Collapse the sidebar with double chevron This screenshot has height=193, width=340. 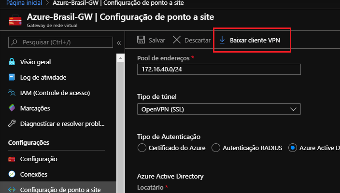point(118,43)
